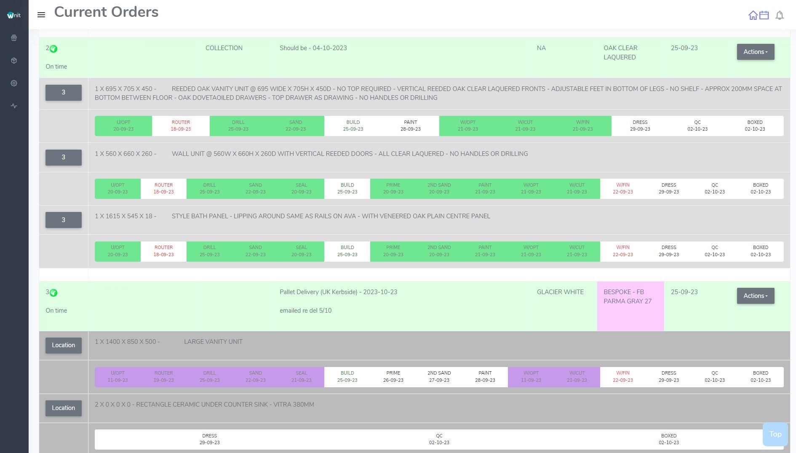The width and height of the screenshot is (796, 453).
Task: Click the Top button to scroll up
Action: click(x=775, y=434)
